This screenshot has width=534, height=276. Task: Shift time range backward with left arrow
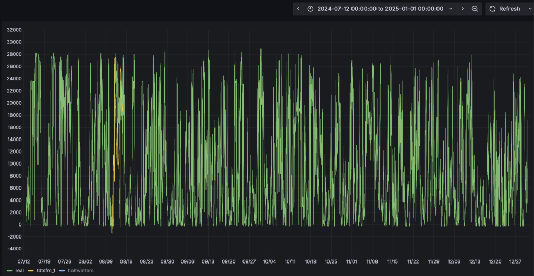click(298, 9)
